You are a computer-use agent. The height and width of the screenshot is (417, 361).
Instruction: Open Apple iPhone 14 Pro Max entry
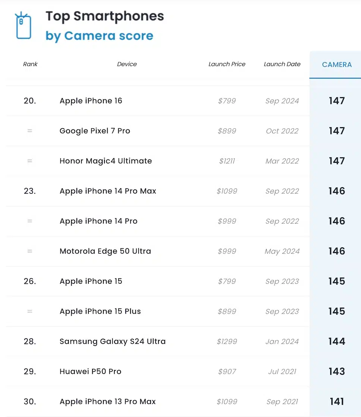coord(108,191)
